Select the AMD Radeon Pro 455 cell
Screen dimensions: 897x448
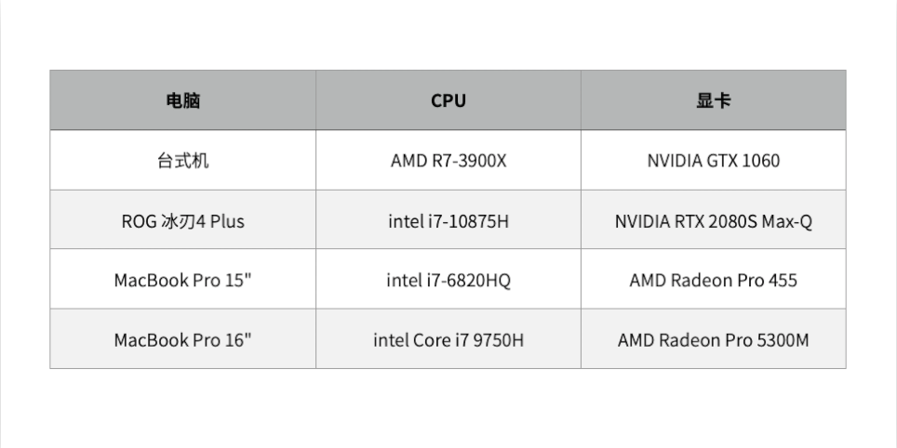click(x=713, y=280)
